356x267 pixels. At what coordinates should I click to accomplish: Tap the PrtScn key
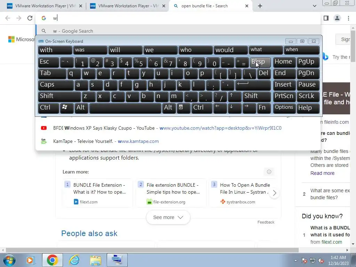(x=284, y=97)
